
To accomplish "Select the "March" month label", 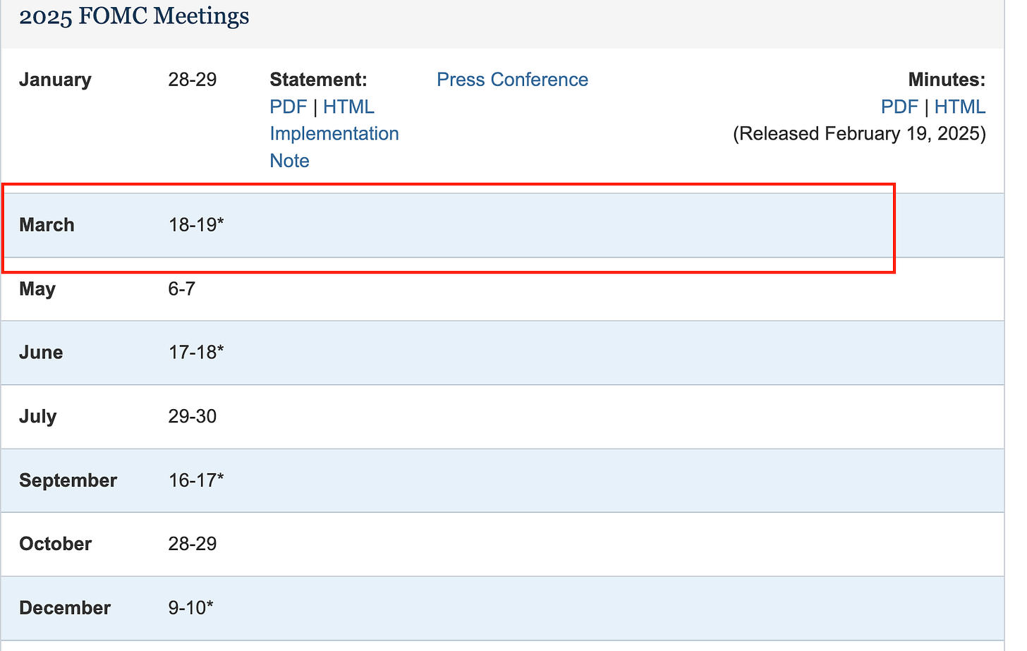I will coord(47,225).
